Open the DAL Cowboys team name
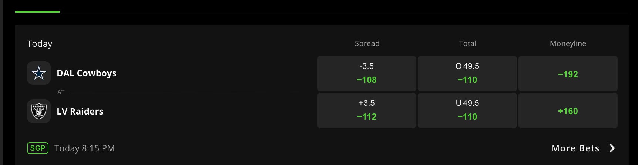 (x=87, y=73)
